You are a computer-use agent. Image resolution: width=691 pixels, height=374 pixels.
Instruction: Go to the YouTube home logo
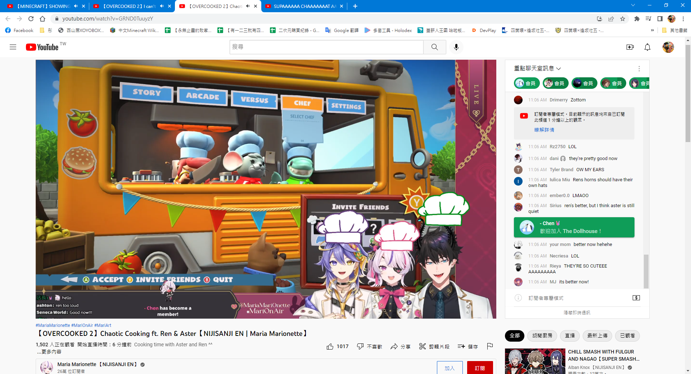point(42,47)
